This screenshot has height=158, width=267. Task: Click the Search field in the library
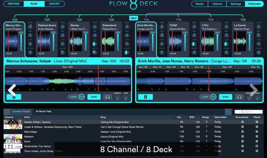(248, 112)
